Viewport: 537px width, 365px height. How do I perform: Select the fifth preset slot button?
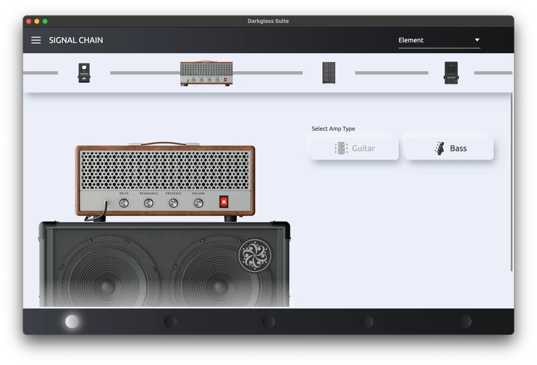(x=465, y=321)
